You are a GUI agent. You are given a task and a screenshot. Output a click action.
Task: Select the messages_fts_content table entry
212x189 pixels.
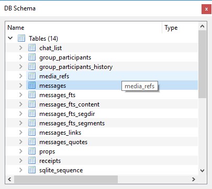pyautogui.click(x=69, y=104)
